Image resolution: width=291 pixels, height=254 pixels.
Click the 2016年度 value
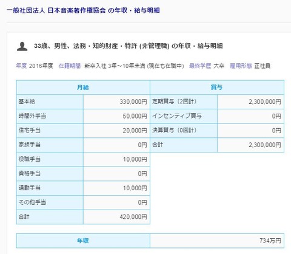coord(41,66)
